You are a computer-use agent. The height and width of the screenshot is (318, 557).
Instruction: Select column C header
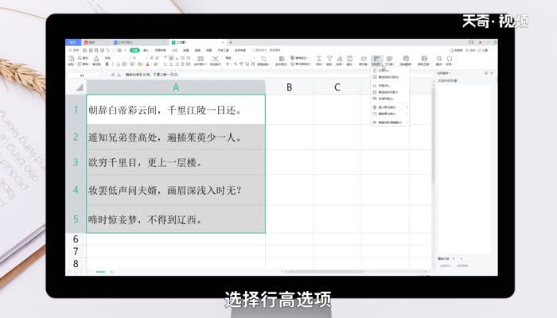[x=337, y=87]
